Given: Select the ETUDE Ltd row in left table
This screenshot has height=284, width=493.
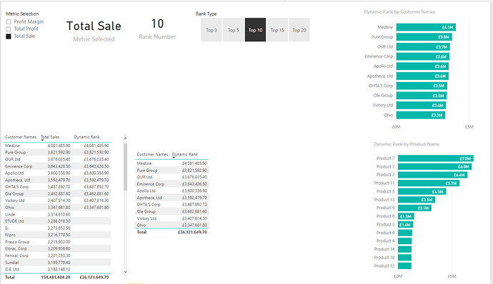Looking at the screenshot, I should click(57, 221).
